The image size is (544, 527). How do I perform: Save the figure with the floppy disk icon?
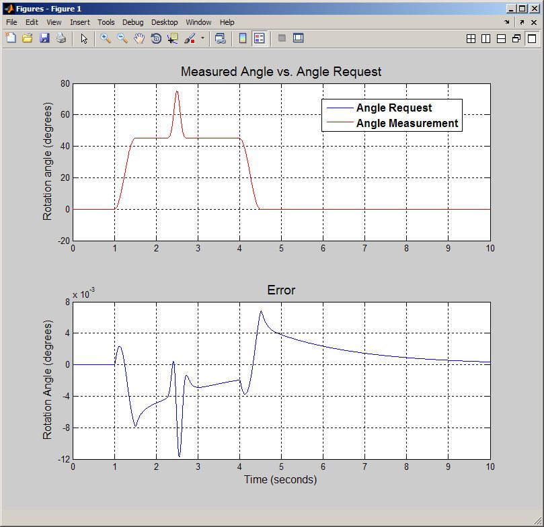click(x=44, y=38)
